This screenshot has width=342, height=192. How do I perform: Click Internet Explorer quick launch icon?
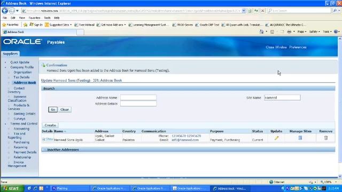35,188
